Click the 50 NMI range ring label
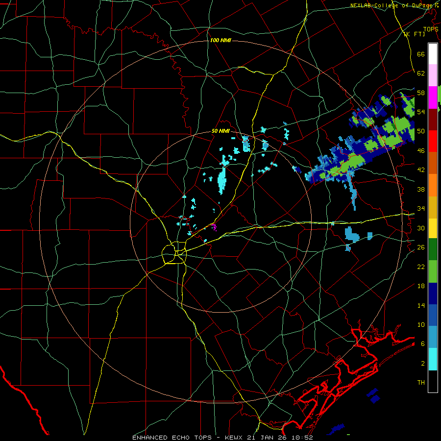 click(x=220, y=131)
